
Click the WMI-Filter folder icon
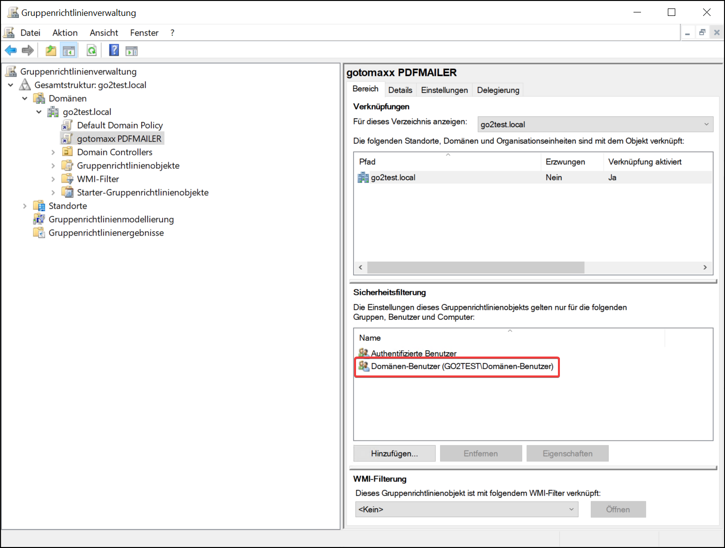pyautogui.click(x=67, y=179)
